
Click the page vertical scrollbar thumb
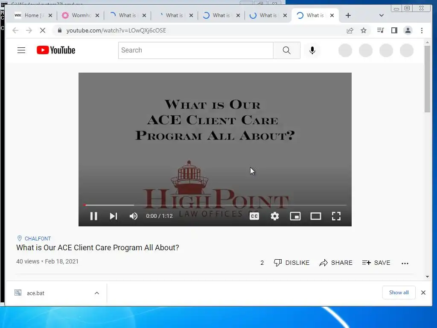(427, 79)
